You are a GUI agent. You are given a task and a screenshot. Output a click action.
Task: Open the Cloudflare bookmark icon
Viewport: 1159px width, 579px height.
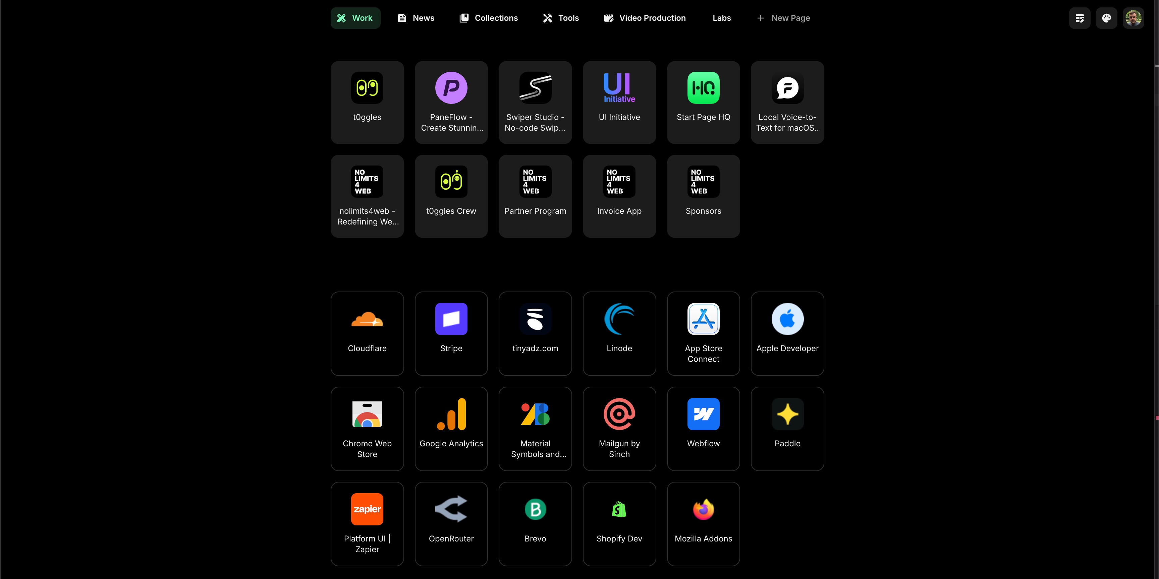click(367, 320)
